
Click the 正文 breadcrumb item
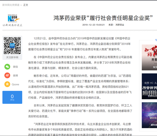tap(26, 5)
